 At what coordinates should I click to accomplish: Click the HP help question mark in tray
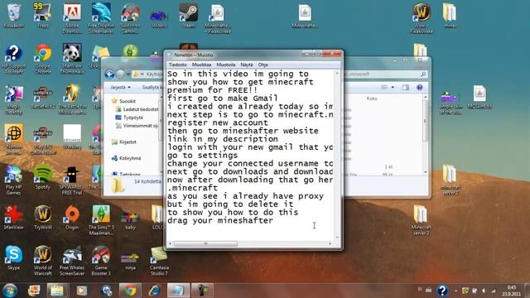coord(442,291)
